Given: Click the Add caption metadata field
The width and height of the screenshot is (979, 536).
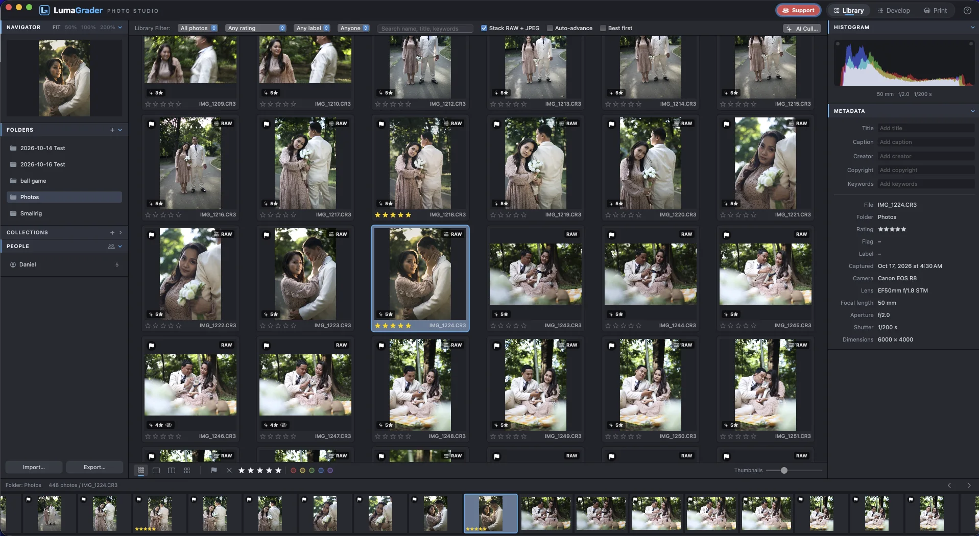Looking at the screenshot, I should point(925,142).
